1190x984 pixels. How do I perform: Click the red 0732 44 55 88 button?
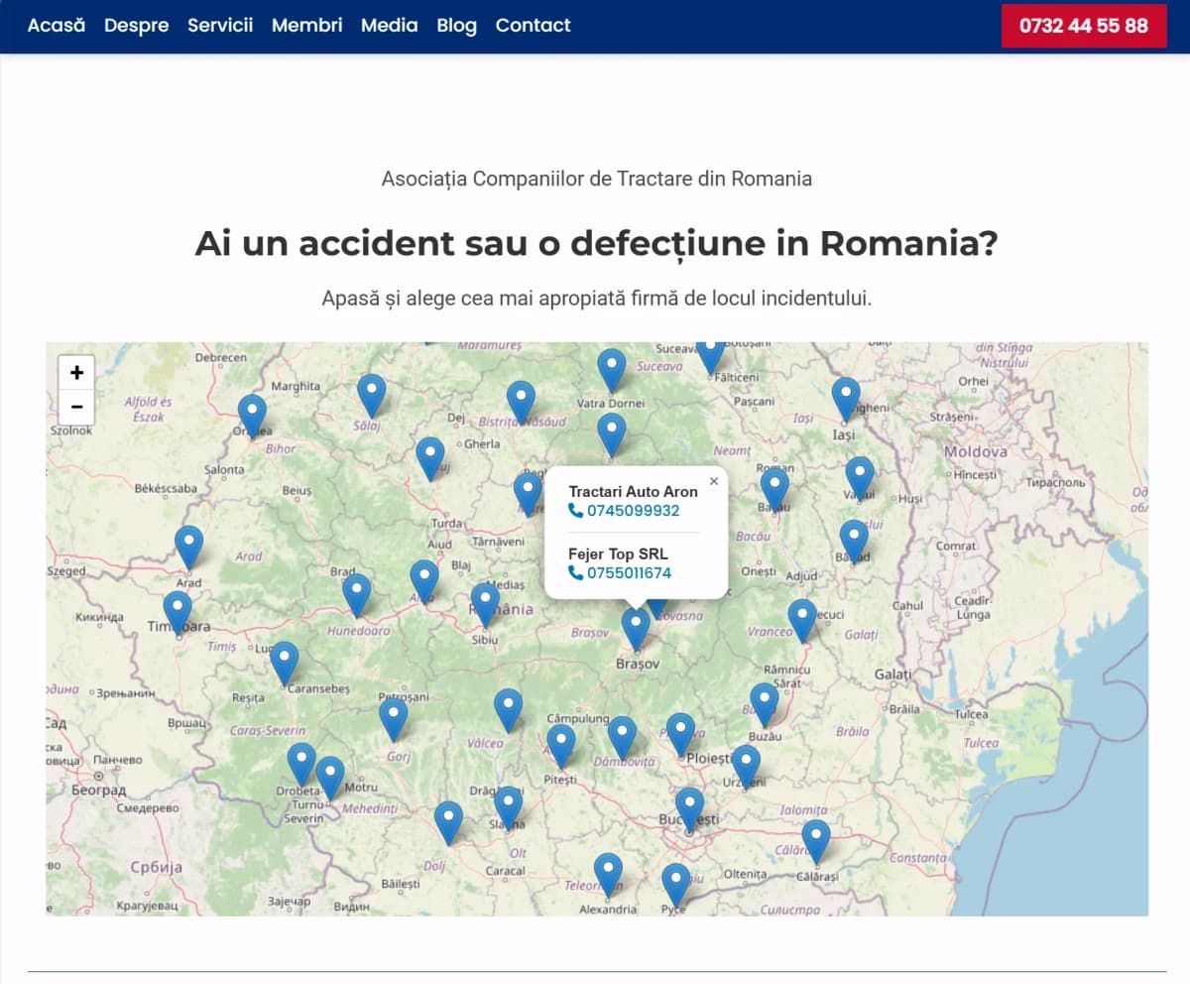1083,26
